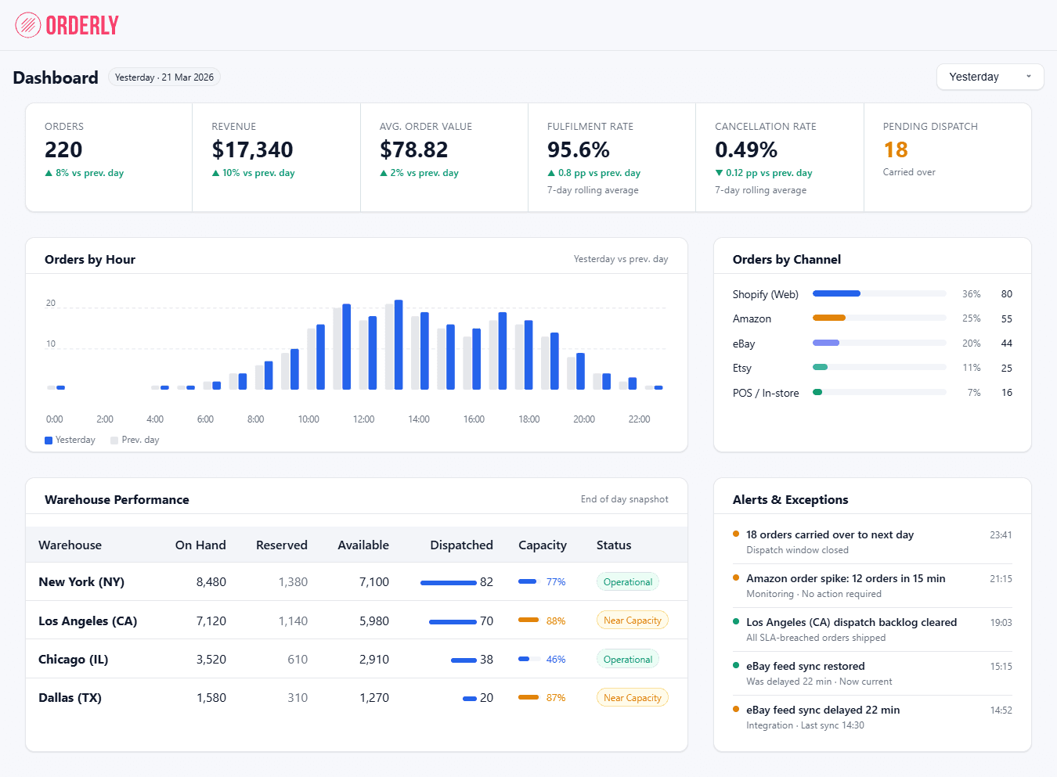Click the Near Capacity badge for Los Angeles

633,621
